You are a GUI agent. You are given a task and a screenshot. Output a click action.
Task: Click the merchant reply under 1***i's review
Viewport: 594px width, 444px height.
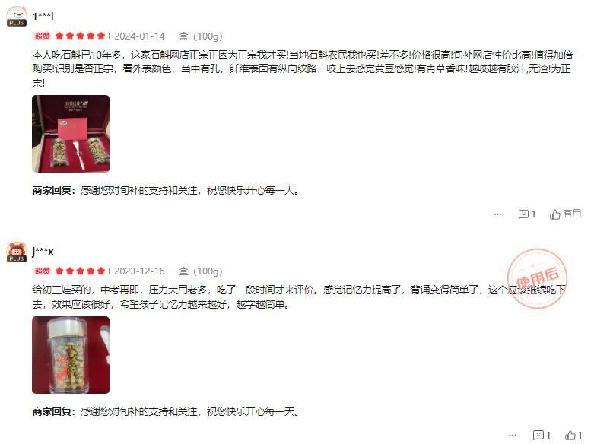pos(166,190)
